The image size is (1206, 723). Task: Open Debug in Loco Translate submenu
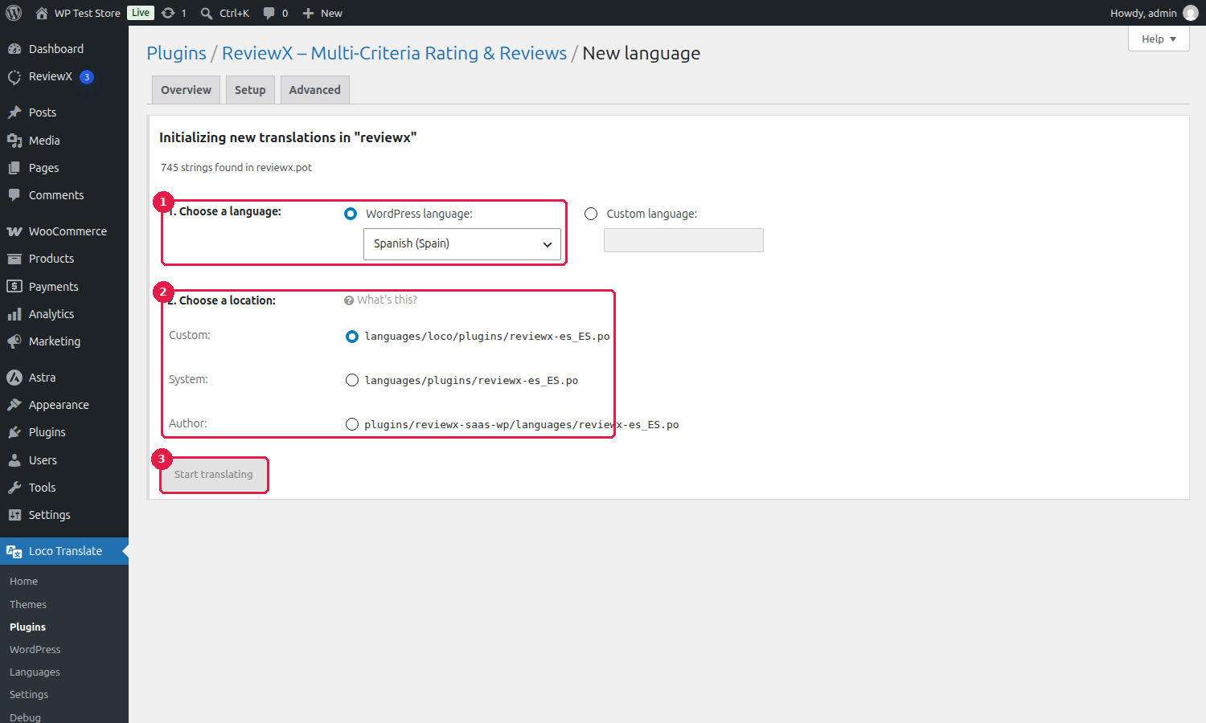pos(25,717)
